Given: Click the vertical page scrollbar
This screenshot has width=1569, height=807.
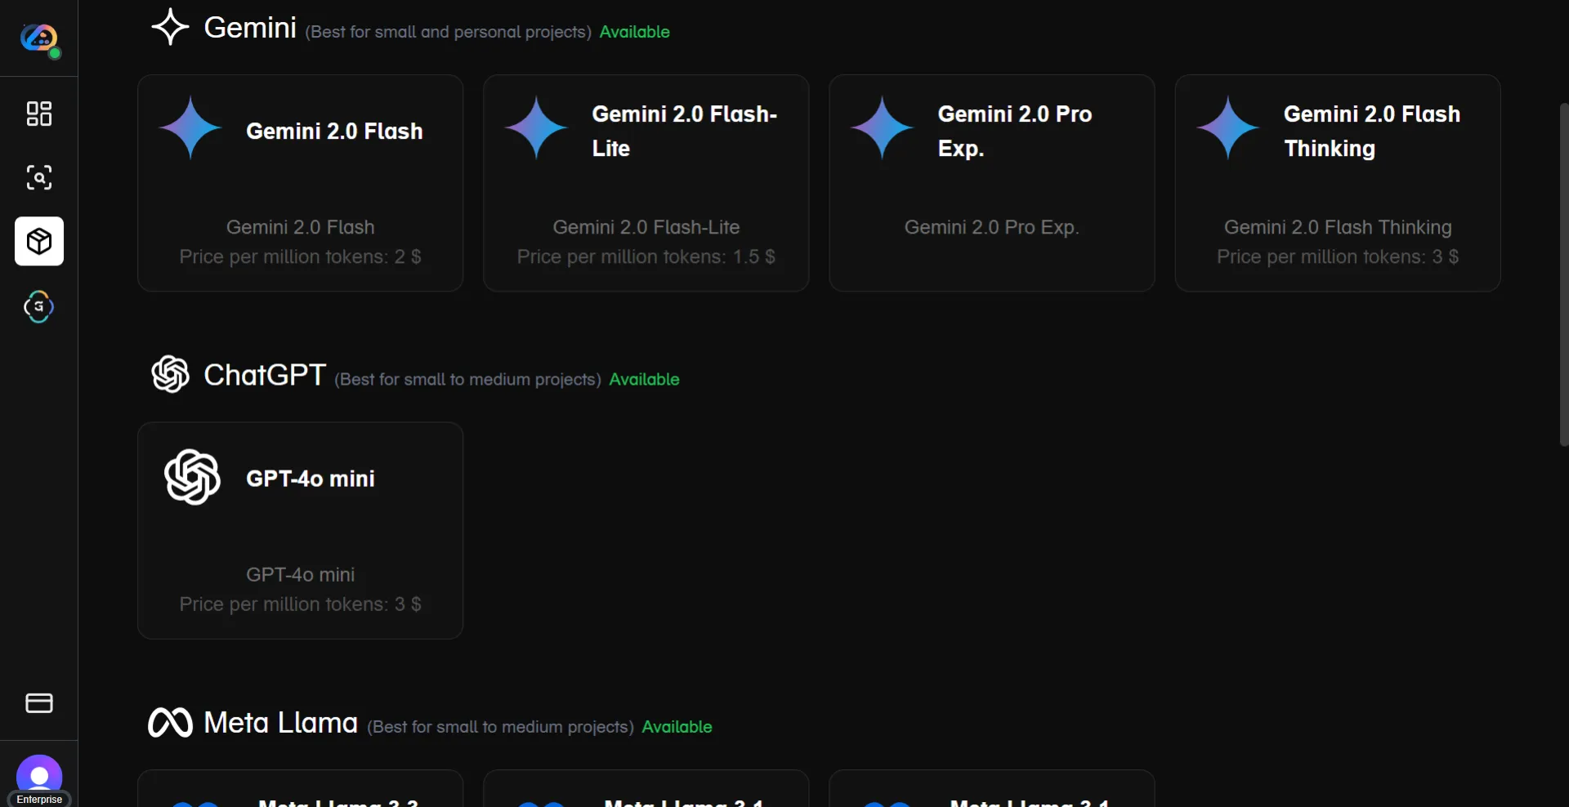Looking at the screenshot, I should [x=1563, y=274].
